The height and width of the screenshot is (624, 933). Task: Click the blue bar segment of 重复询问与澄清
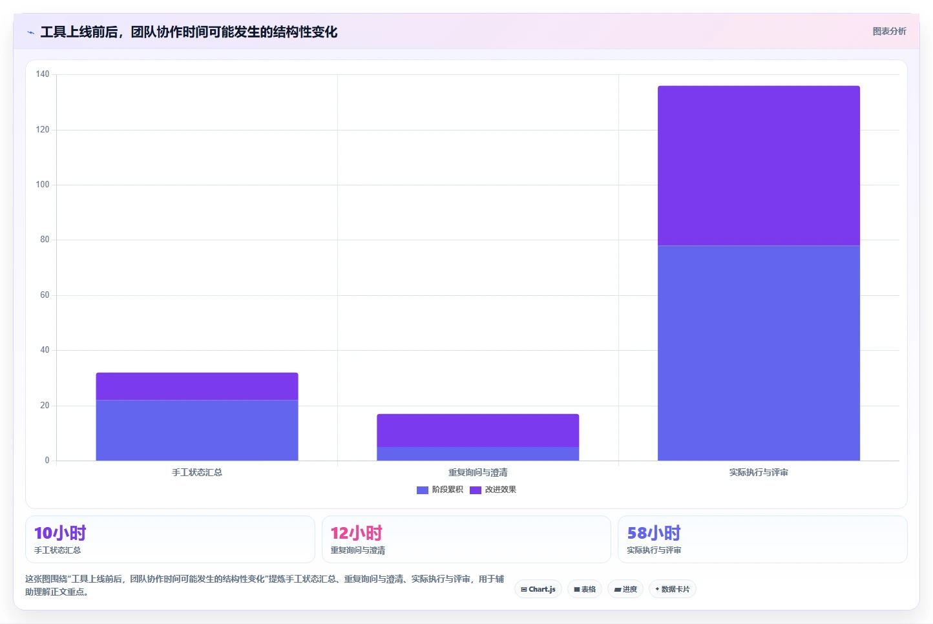point(478,453)
